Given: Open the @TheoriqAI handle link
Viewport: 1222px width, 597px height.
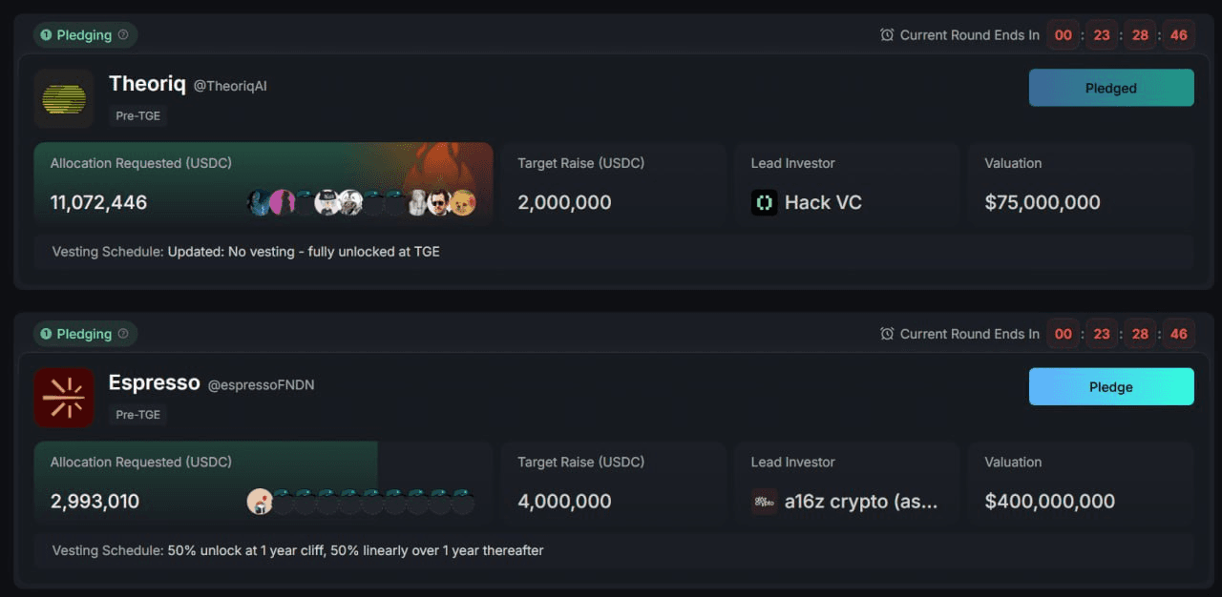Looking at the screenshot, I should click(x=230, y=86).
